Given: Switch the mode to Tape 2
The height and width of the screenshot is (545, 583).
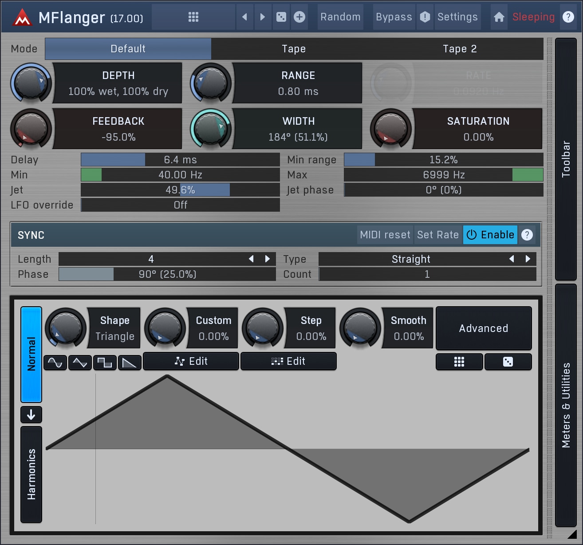Looking at the screenshot, I should 460,49.
